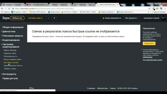Open the Сервисы apps shortcut in bookmarks bar
Viewport: 167px width, 94px height.
click(5, 12)
